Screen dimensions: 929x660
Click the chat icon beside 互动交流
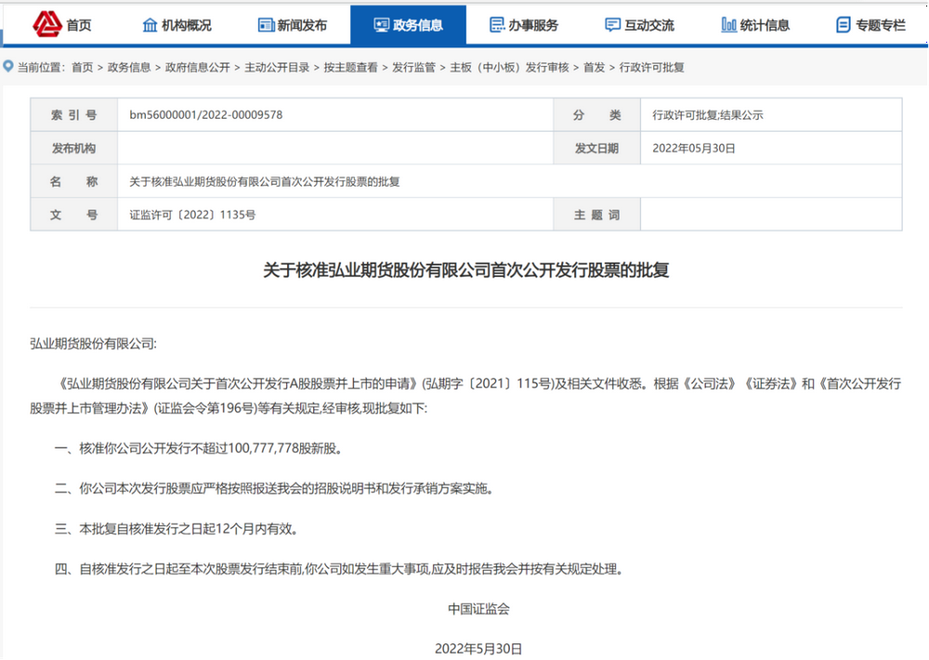click(x=612, y=25)
